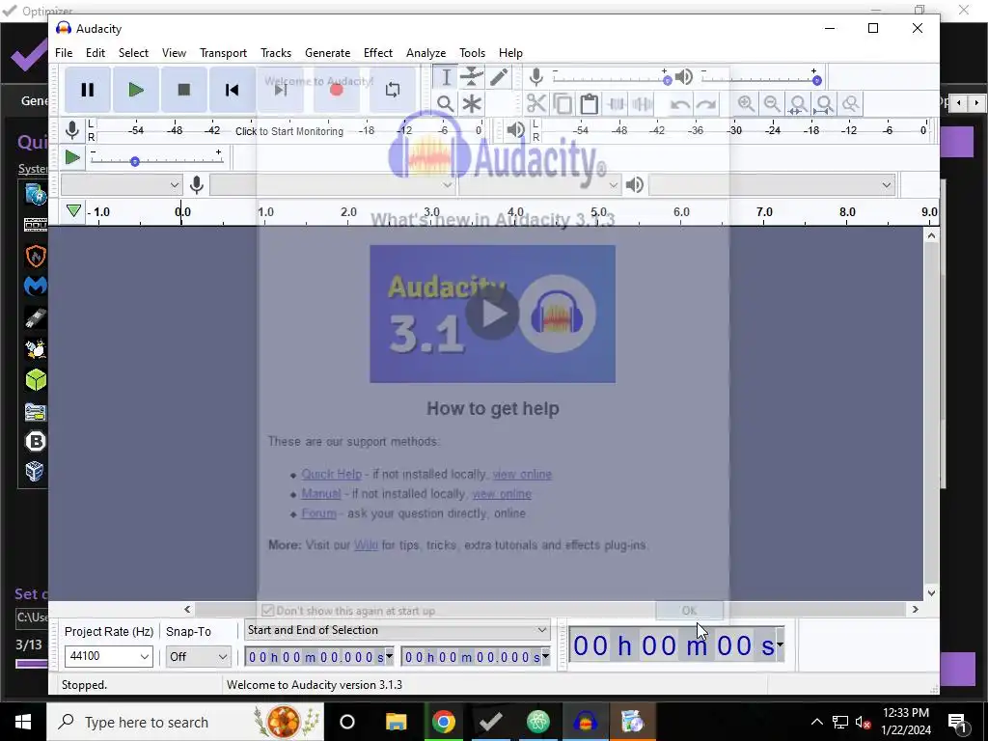The image size is (988, 741).
Task: Open the recording channels dropdown
Action: tap(540, 184)
